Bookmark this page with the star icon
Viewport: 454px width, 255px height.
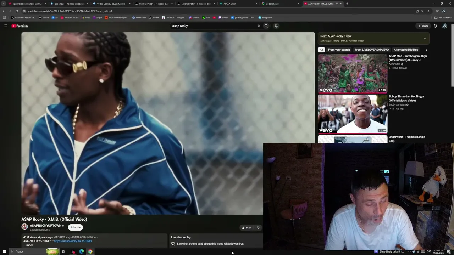428,11
